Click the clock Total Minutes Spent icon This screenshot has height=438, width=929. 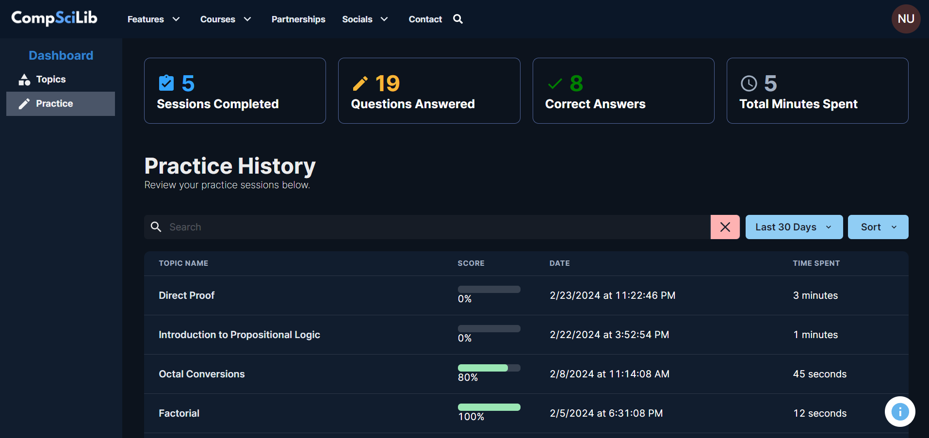pyautogui.click(x=749, y=83)
